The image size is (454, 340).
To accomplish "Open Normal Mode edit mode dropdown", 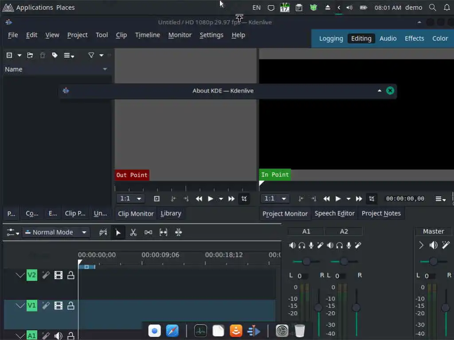I will 56,232.
